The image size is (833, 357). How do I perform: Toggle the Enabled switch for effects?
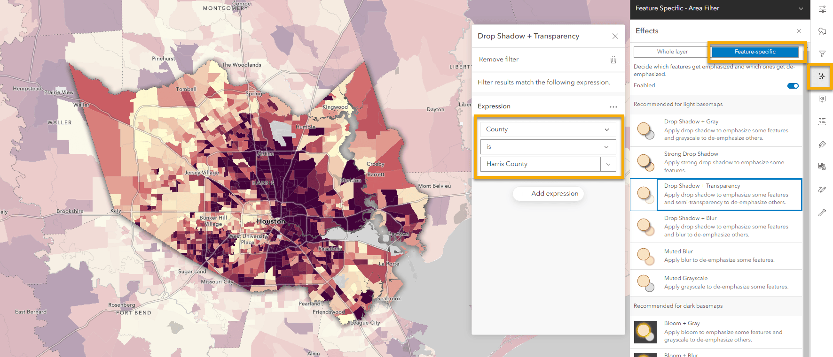point(793,86)
